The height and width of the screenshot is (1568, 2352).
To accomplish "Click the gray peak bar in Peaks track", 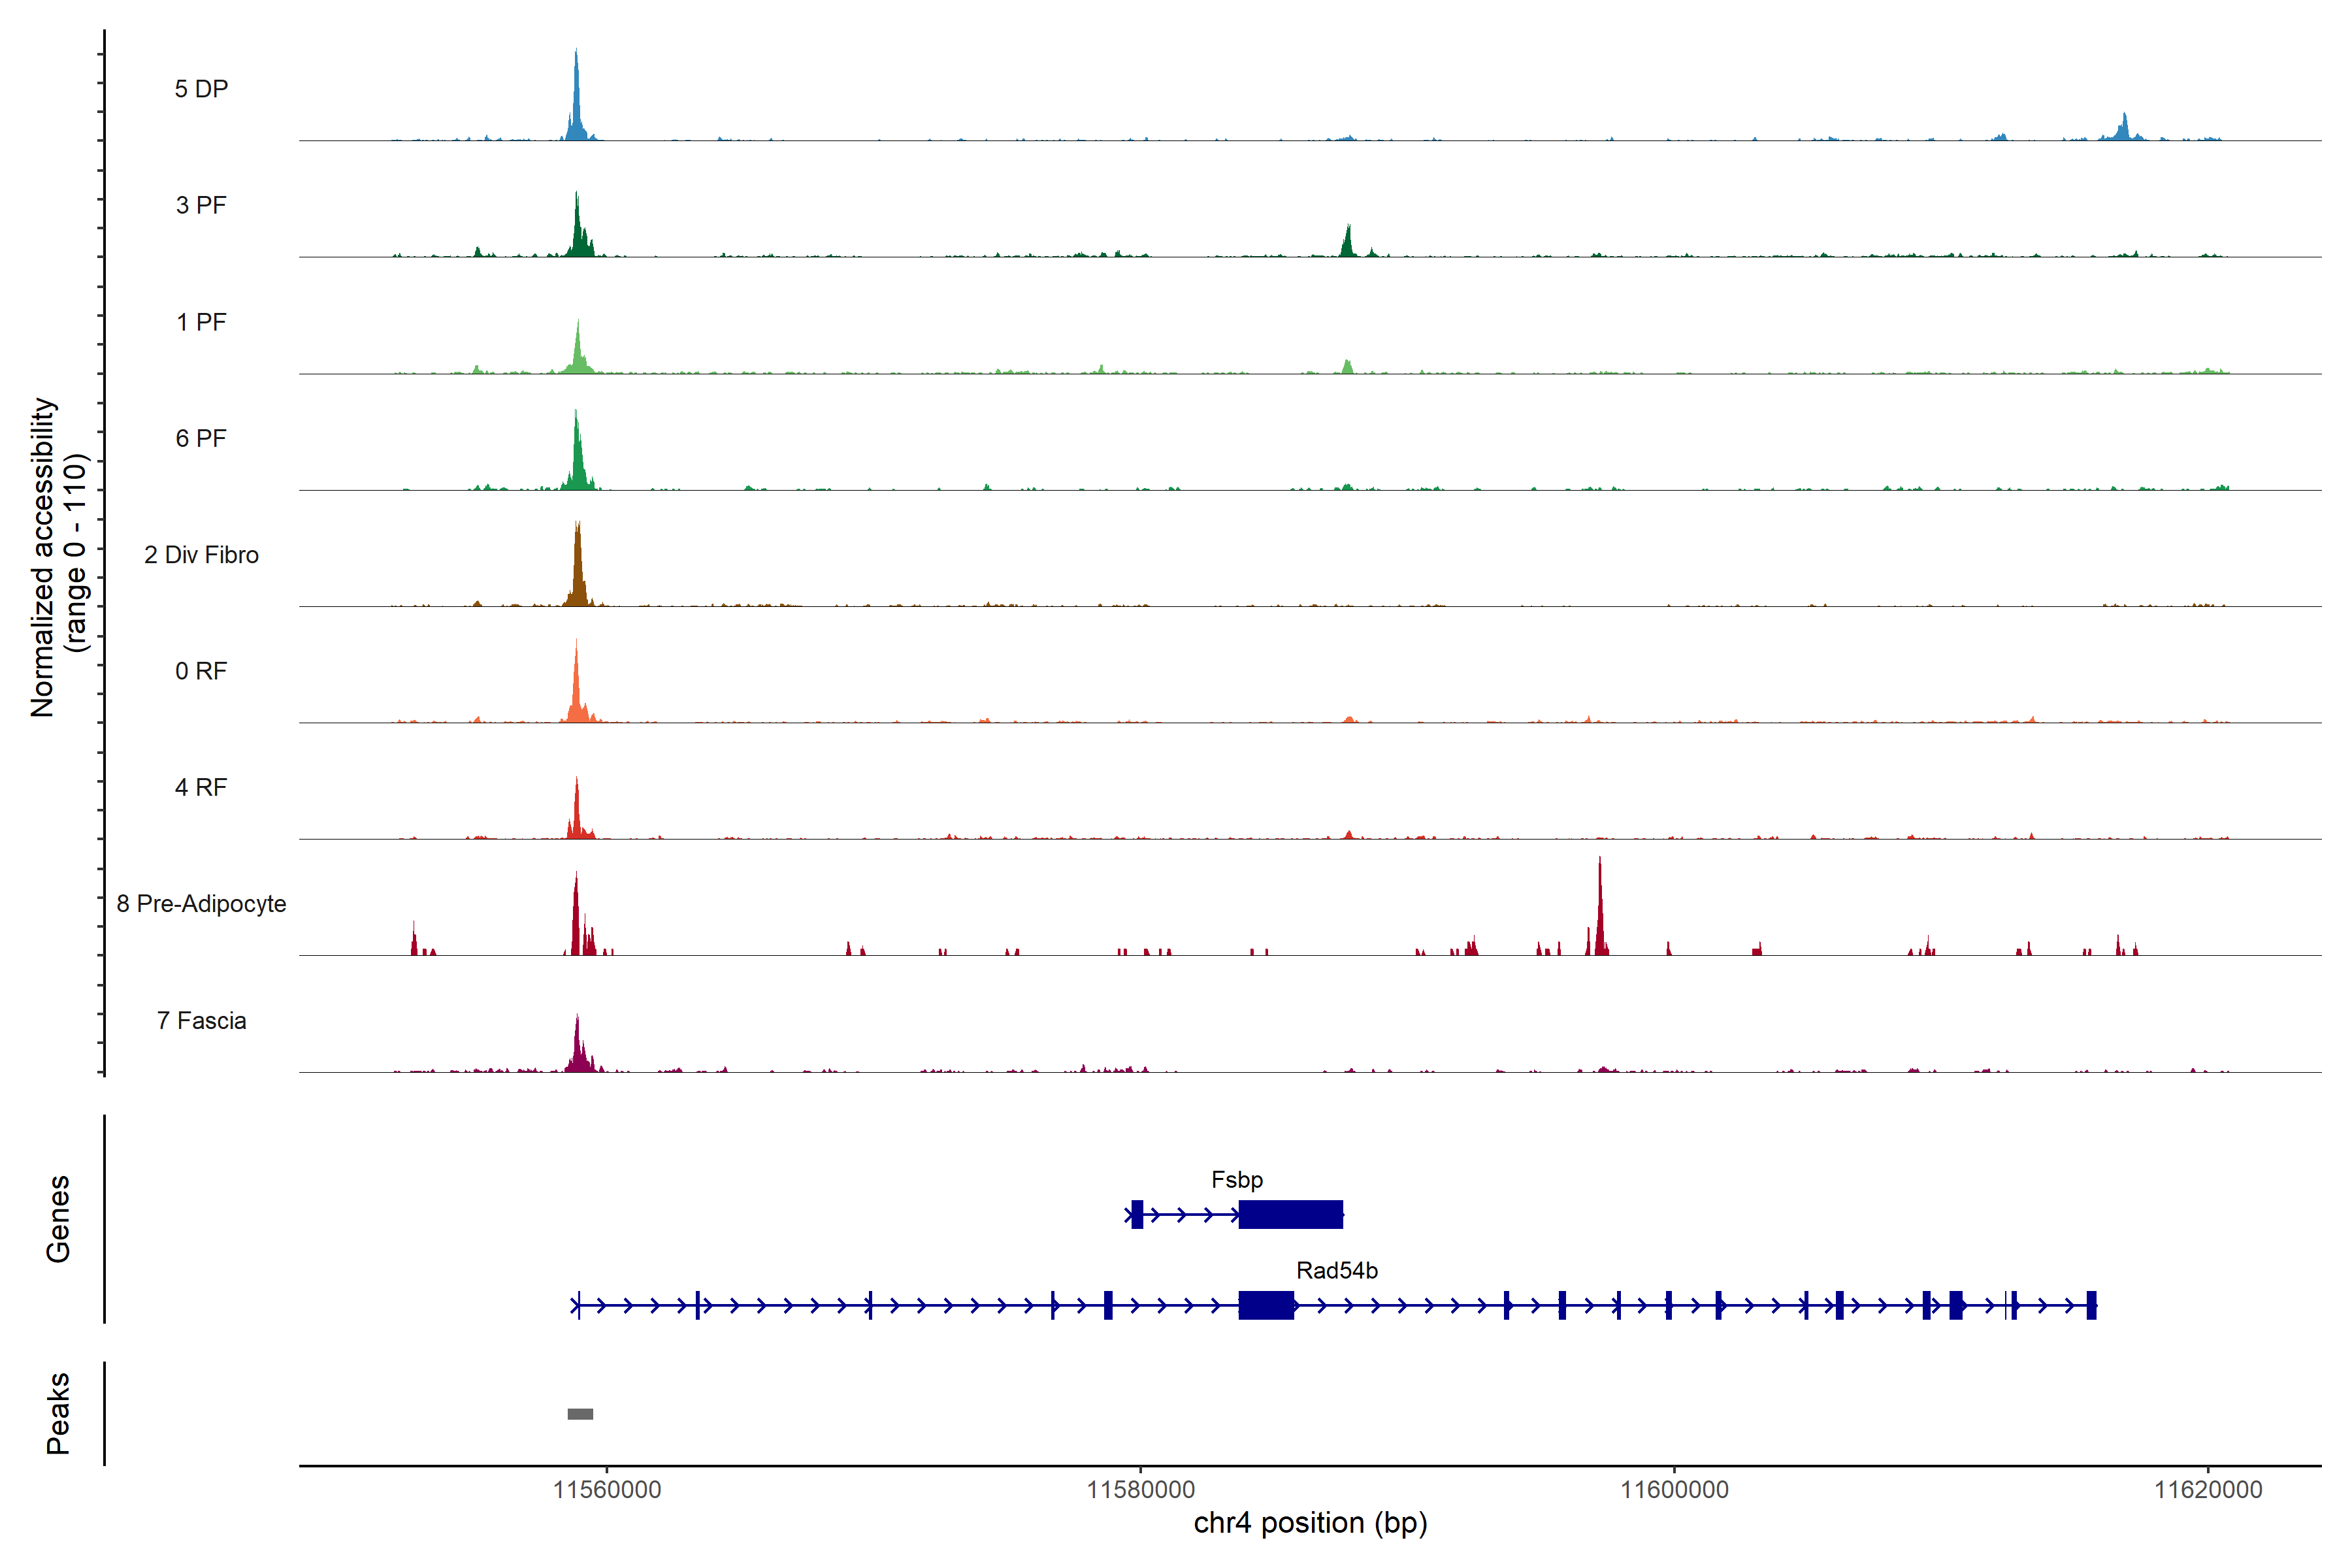I will (x=580, y=1414).
